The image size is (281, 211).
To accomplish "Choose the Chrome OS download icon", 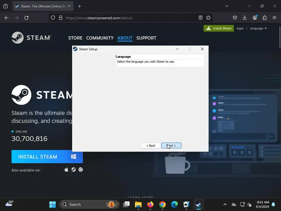I will click(81, 170).
